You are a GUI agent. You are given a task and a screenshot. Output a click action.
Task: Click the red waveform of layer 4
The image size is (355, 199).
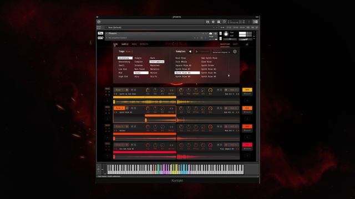click(176, 156)
